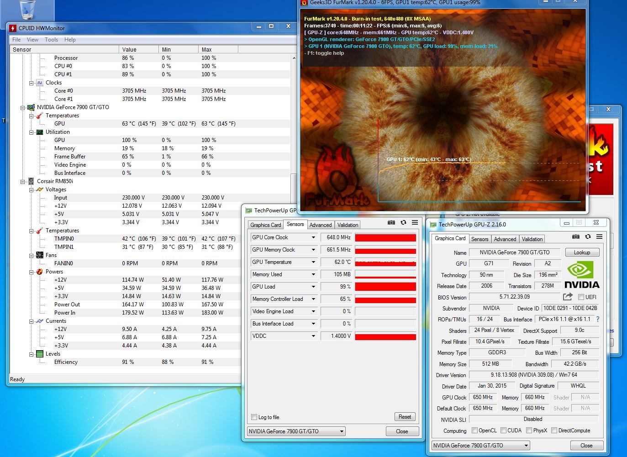Collapse the Powers tree node
Screen dimensions: 627x457
[x=31, y=272]
